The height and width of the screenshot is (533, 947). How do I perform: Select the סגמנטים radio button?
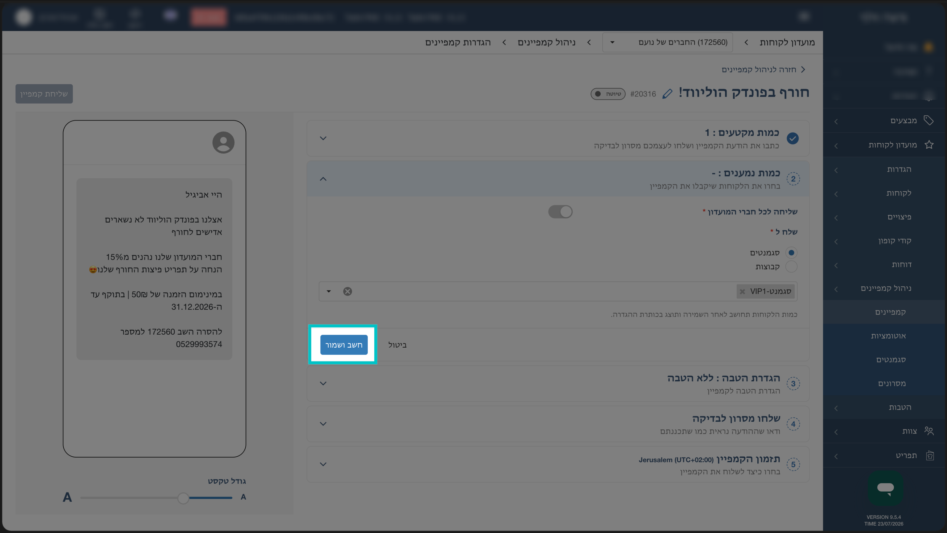click(x=791, y=252)
